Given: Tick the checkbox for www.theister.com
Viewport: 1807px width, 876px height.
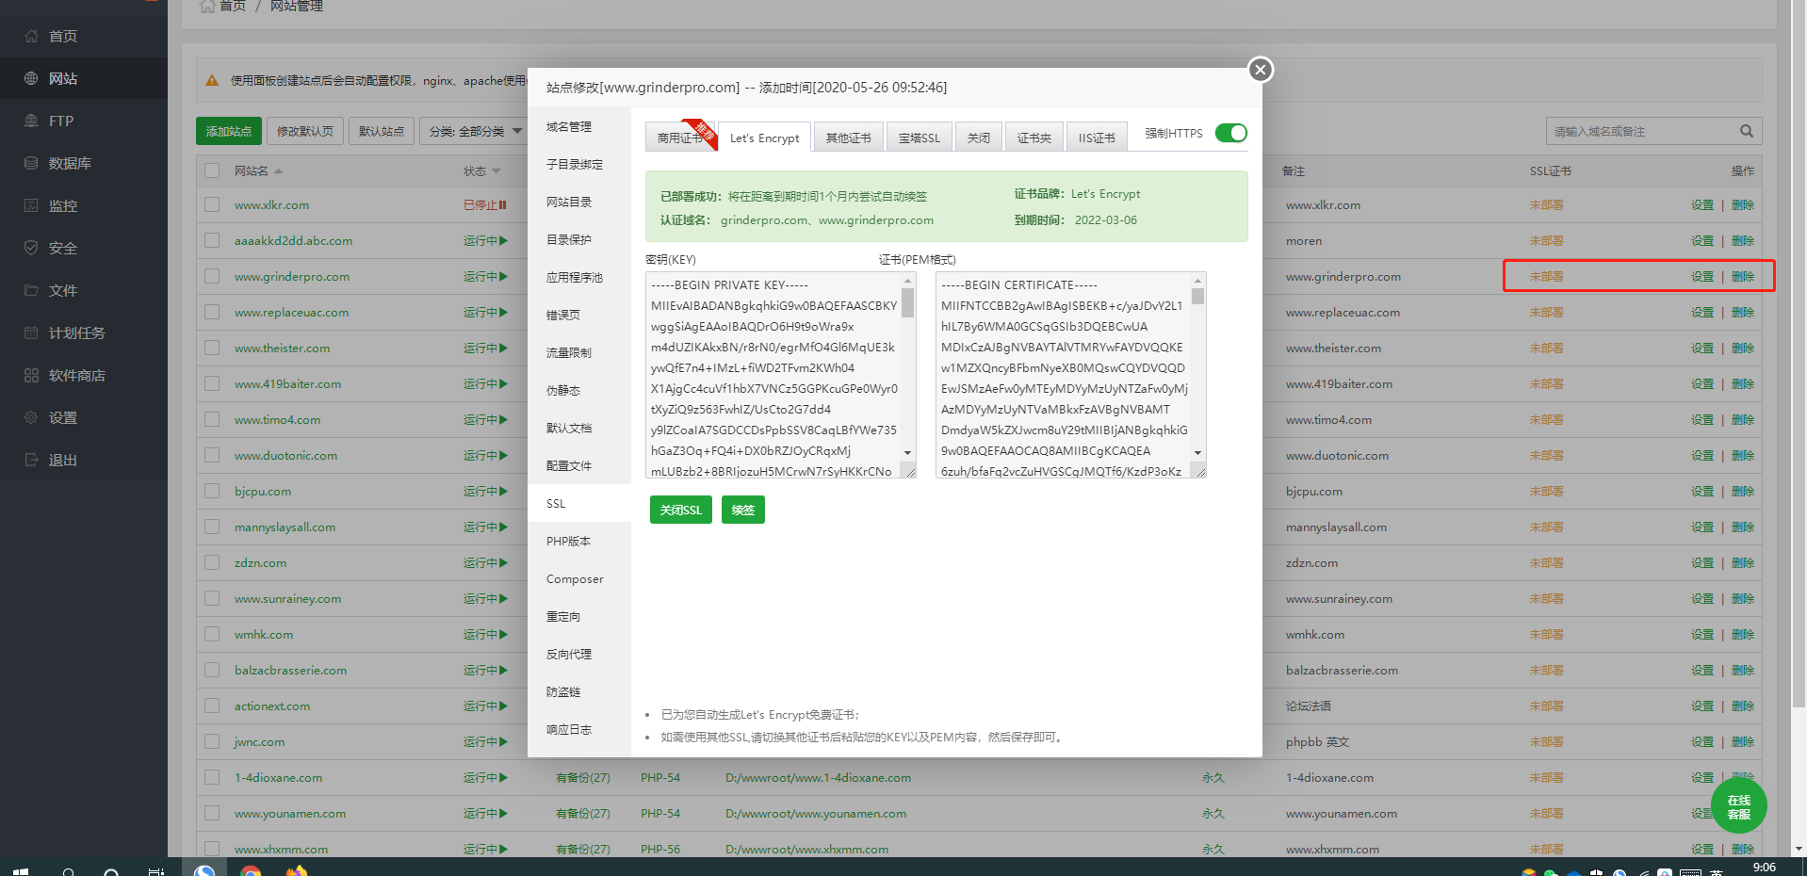Looking at the screenshot, I should coord(212,348).
